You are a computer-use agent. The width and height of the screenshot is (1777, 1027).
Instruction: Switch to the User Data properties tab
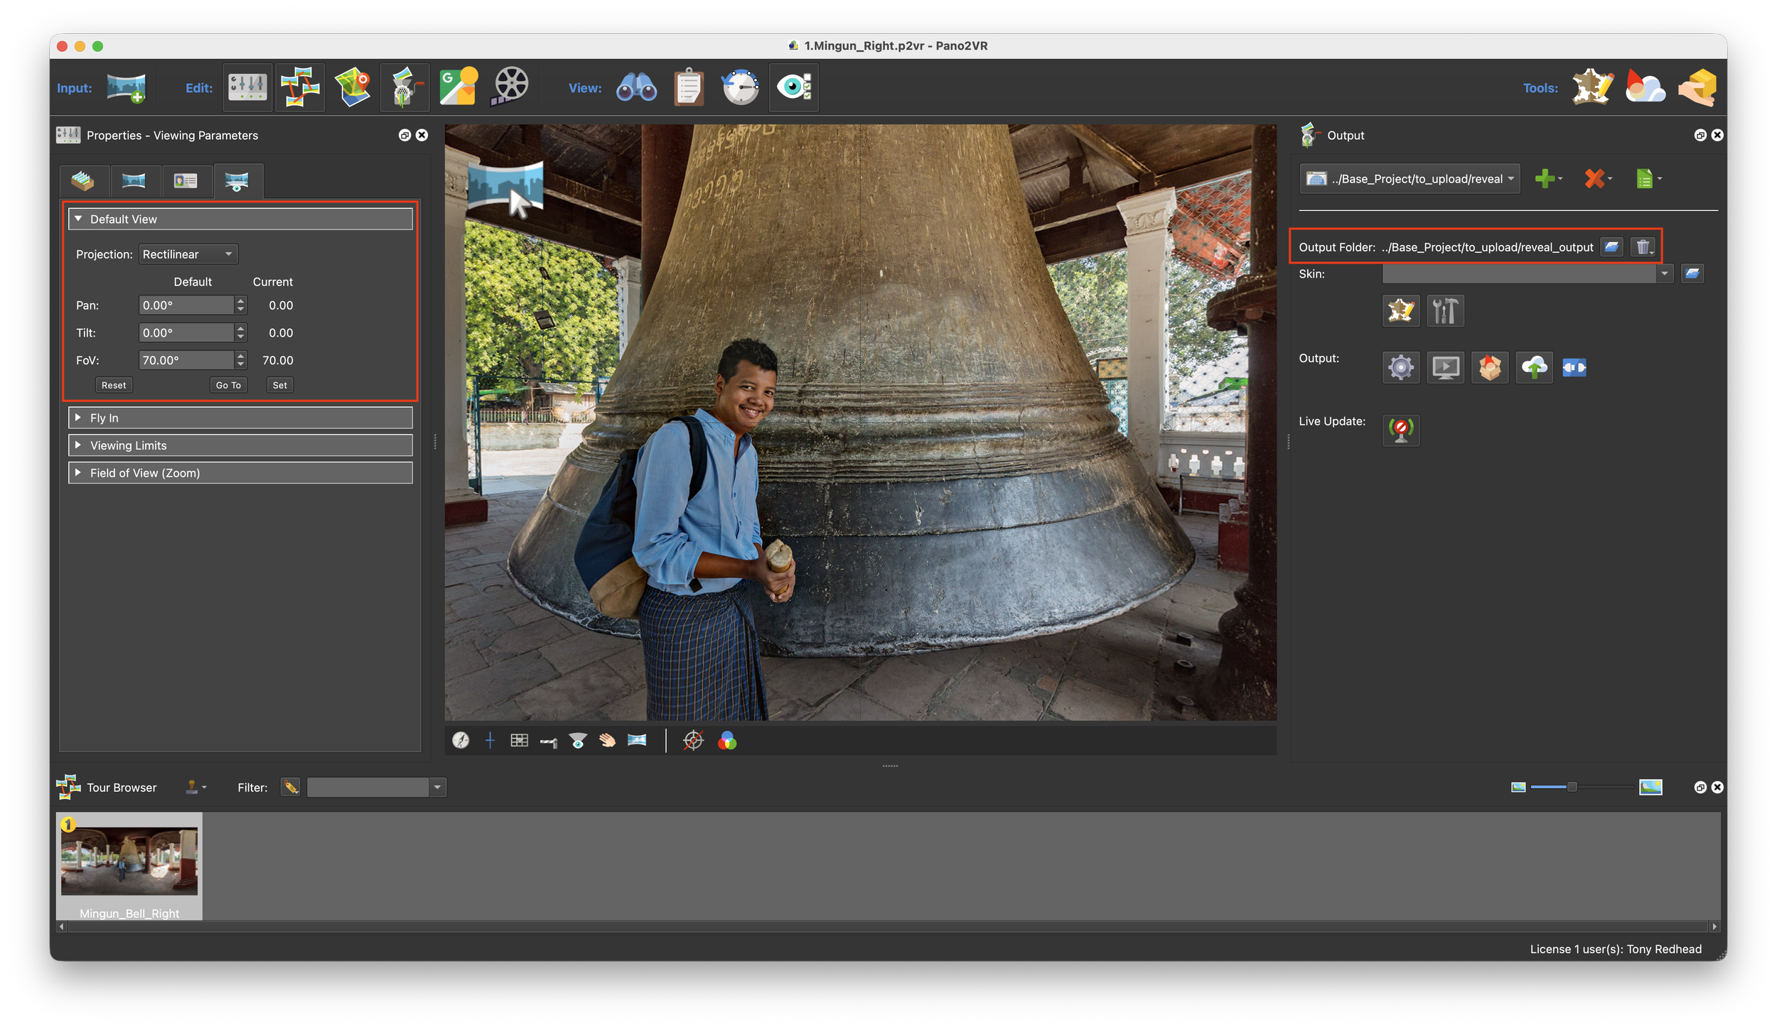pos(186,181)
